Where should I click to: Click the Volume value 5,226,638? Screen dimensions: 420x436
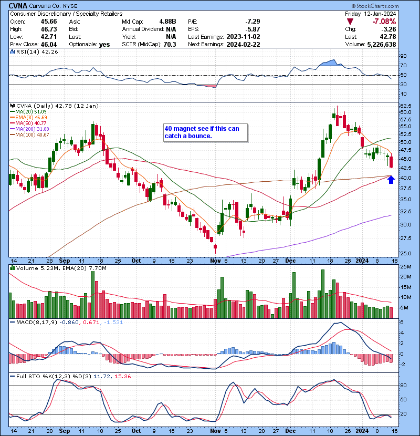tap(381, 45)
